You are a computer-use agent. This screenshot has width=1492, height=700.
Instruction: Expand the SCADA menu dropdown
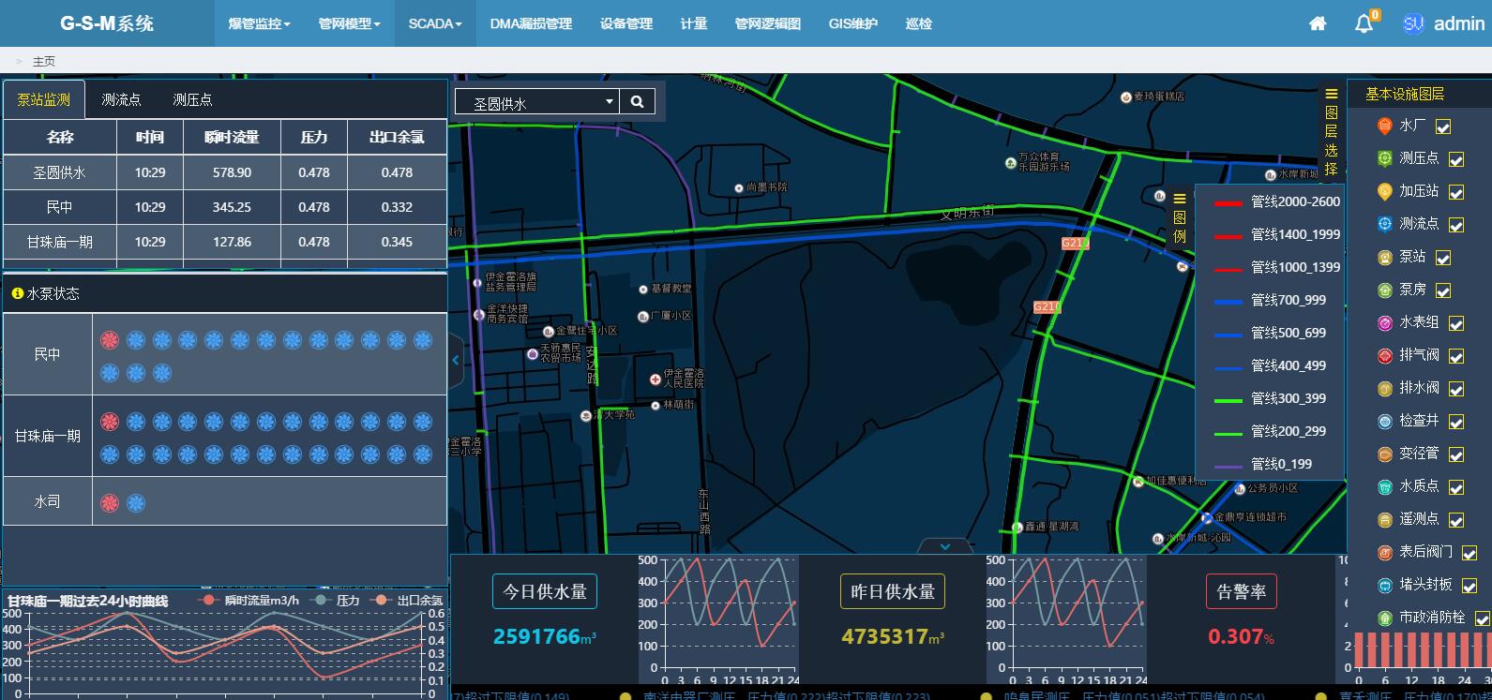point(435,23)
